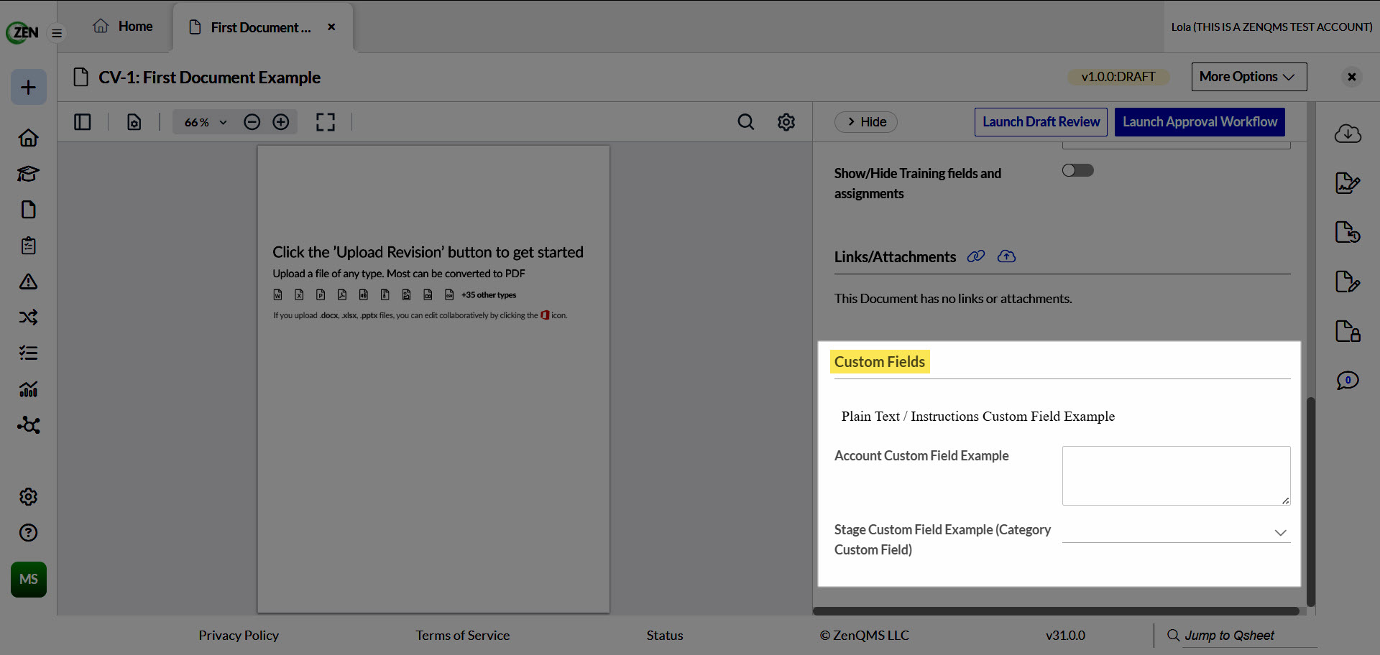Open the Terms of Service link
The width and height of the screenshot is (1380, 655).
tap(462, 636)
